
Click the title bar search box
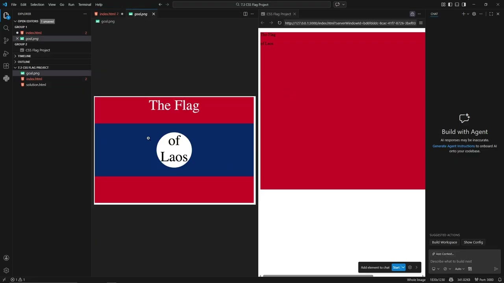[x=252, y=4]
